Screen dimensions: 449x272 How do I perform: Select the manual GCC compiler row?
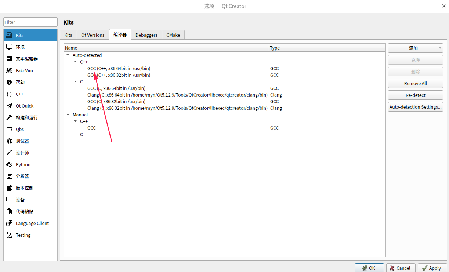point(225,128)
